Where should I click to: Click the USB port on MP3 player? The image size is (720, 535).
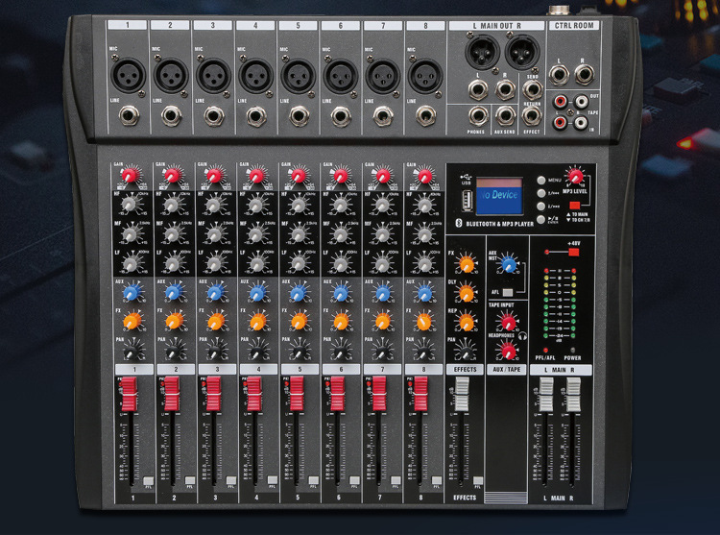(x=467, y=201)
